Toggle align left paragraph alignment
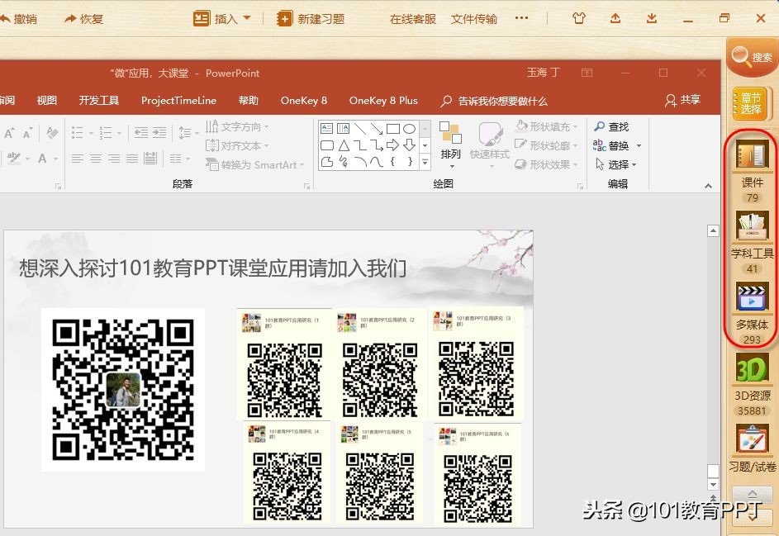779x536 pixels. (77, 159)
